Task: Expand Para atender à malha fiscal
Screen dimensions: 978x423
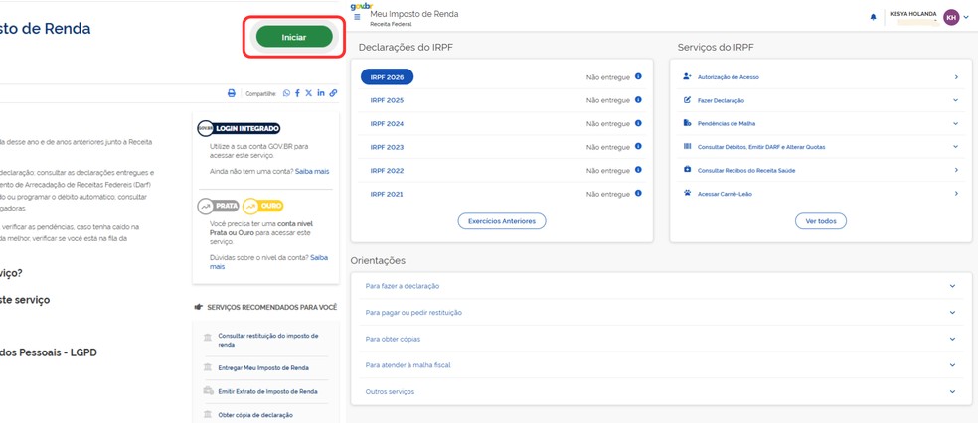Action: coord(661,365)
